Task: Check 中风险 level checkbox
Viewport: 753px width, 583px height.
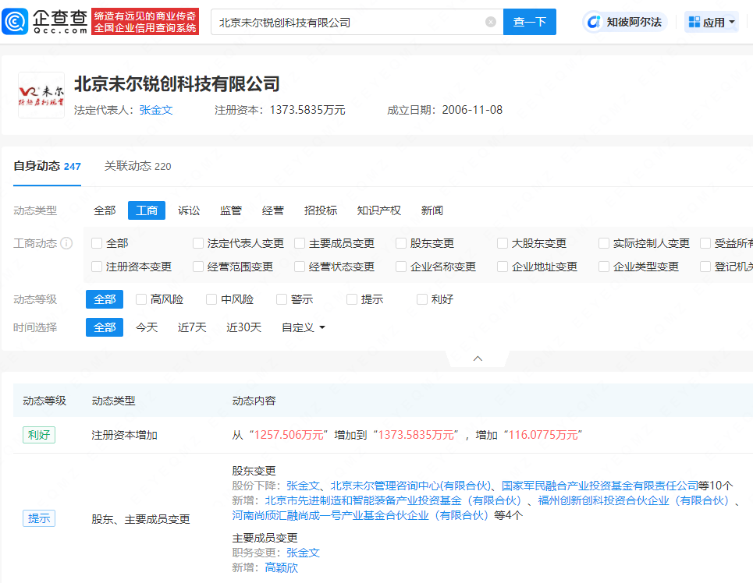Action: coord(211,299)
